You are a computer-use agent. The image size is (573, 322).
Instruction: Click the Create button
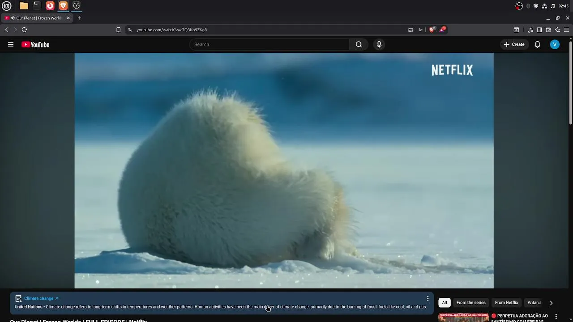pos(514,44)
